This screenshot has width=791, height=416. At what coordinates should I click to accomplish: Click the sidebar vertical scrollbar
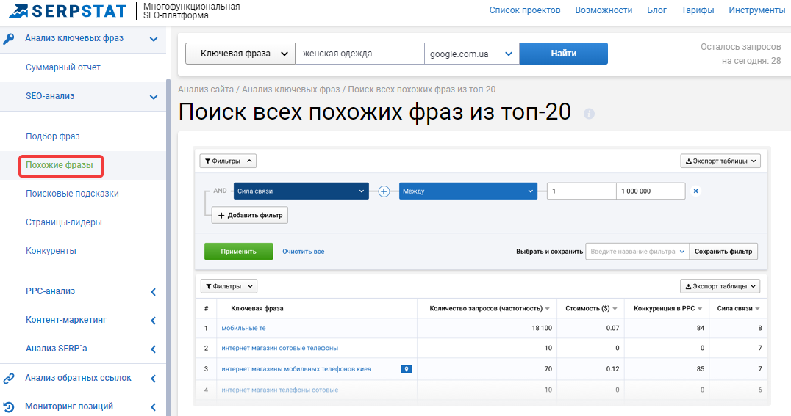coord(168,247)
